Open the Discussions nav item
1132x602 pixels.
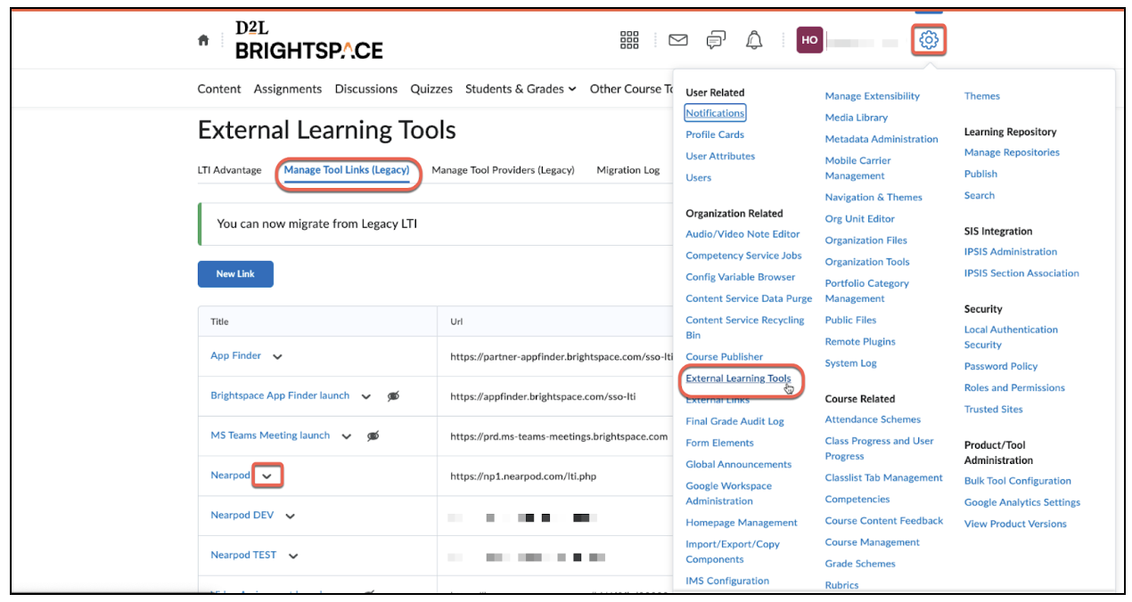click(x=366, y=89)
